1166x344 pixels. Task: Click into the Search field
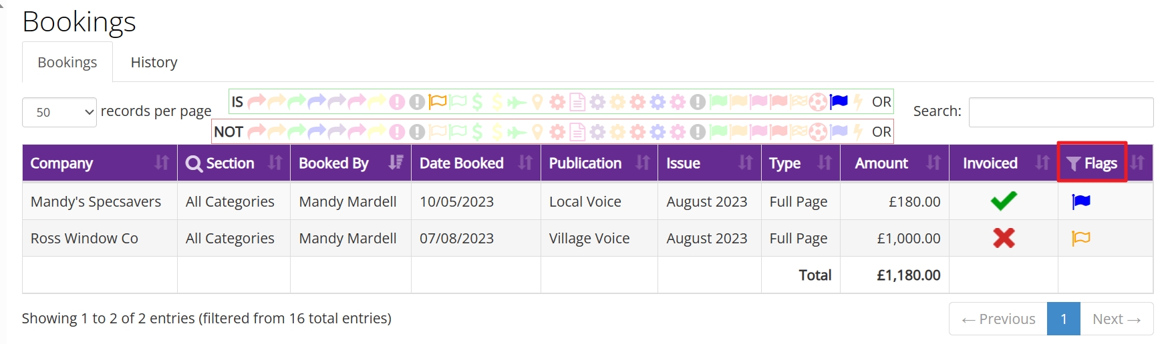(1061, 112)
